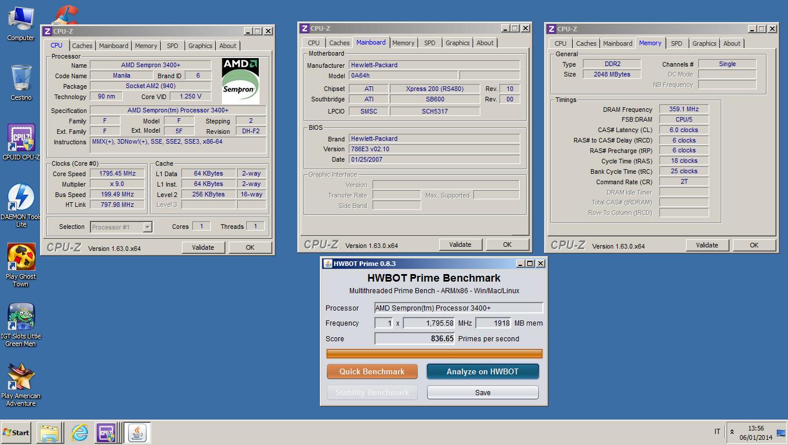Click the 1918 MB mem field
This screenshot has height=445, width=788.
tap(494, 323)
